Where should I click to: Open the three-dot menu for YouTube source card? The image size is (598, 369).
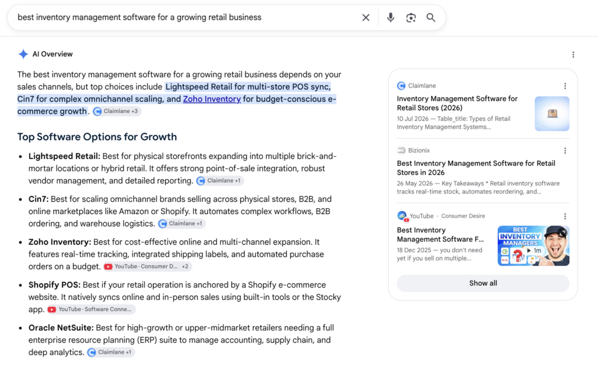click(x=565, y=216)
